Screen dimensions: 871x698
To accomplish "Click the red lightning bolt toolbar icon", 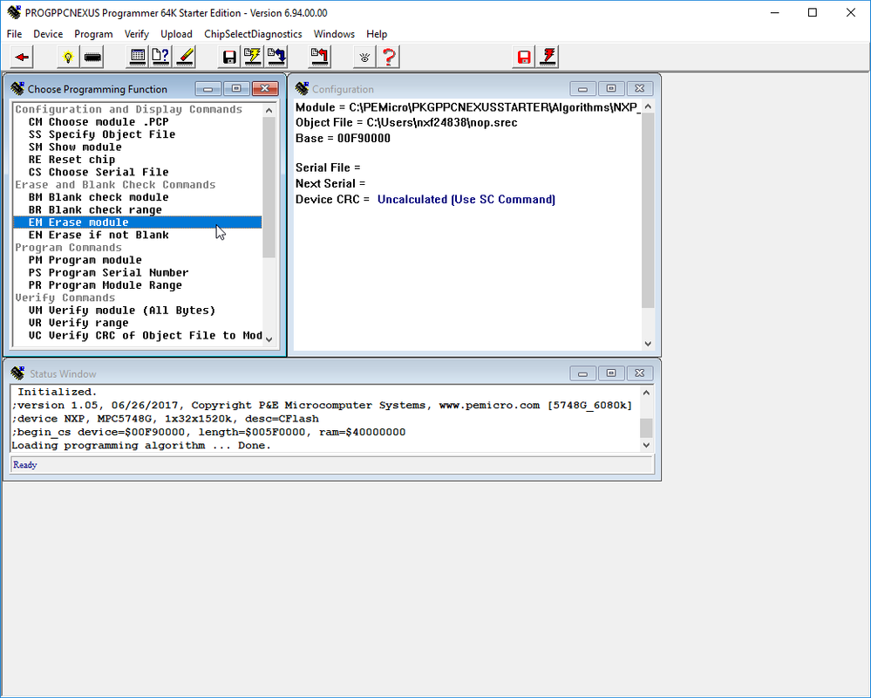I will (x=548, y=57).
